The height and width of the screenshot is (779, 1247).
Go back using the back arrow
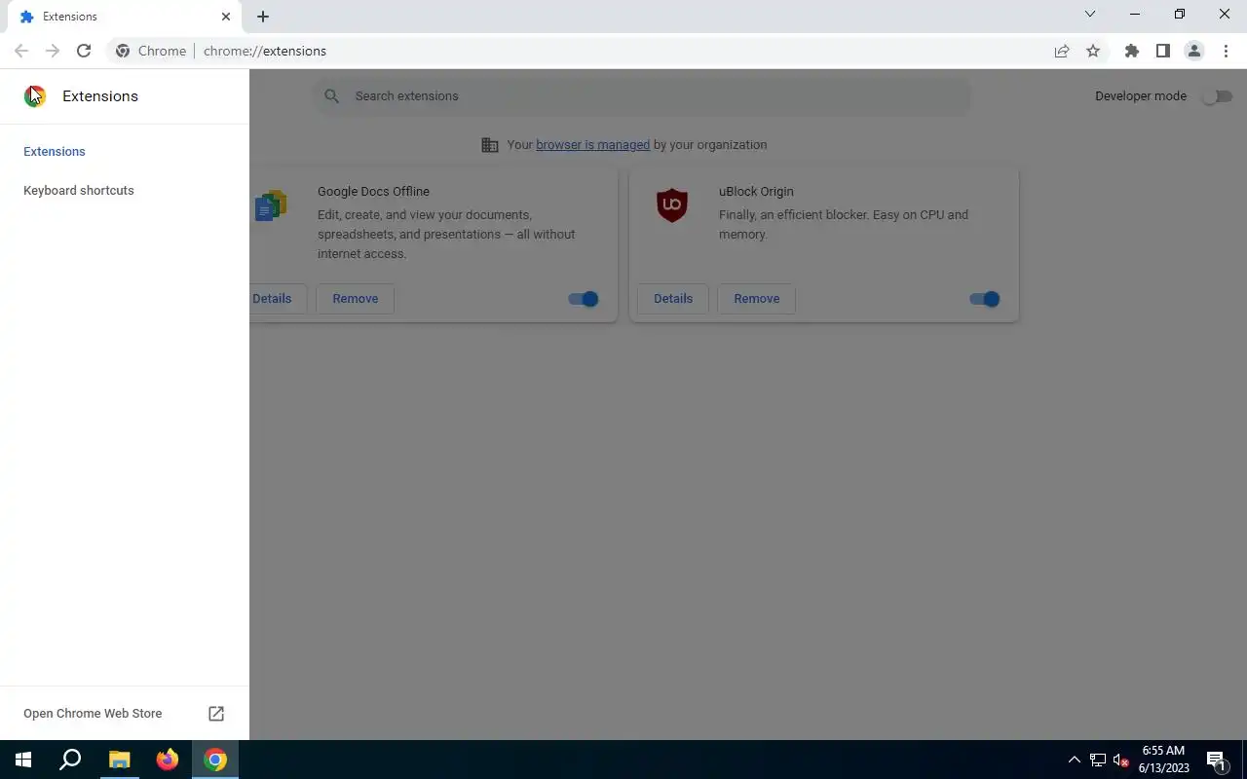click(x=21, y=51)
